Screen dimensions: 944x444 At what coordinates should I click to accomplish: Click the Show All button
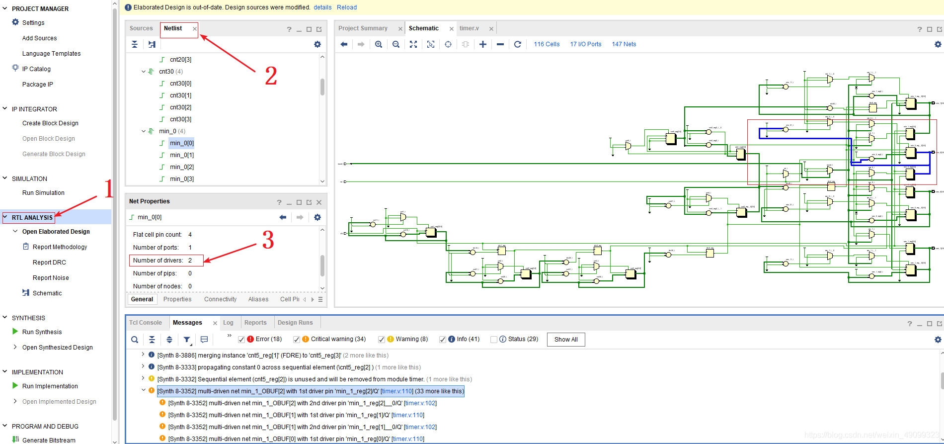566,340
